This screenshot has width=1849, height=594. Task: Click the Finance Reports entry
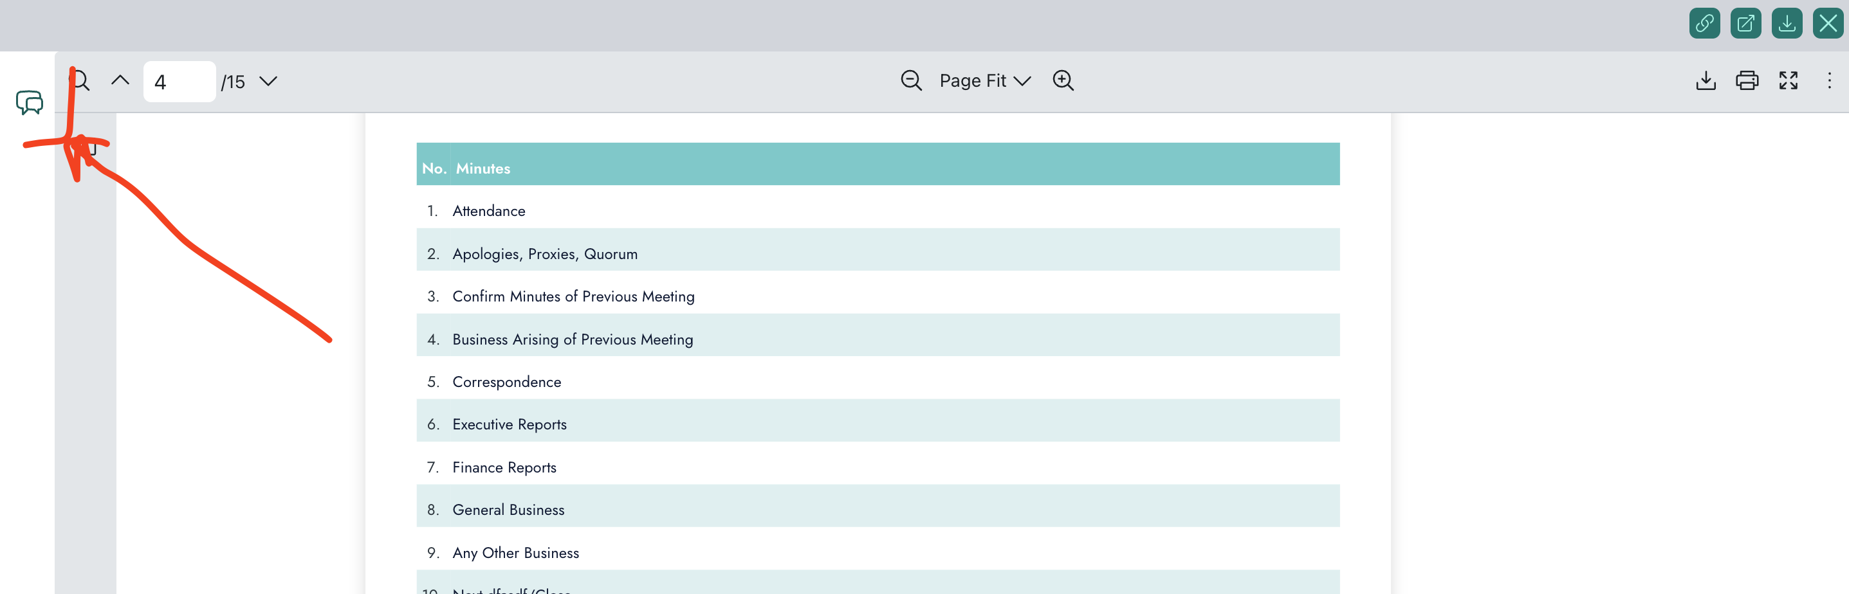[x=504, y=468]
